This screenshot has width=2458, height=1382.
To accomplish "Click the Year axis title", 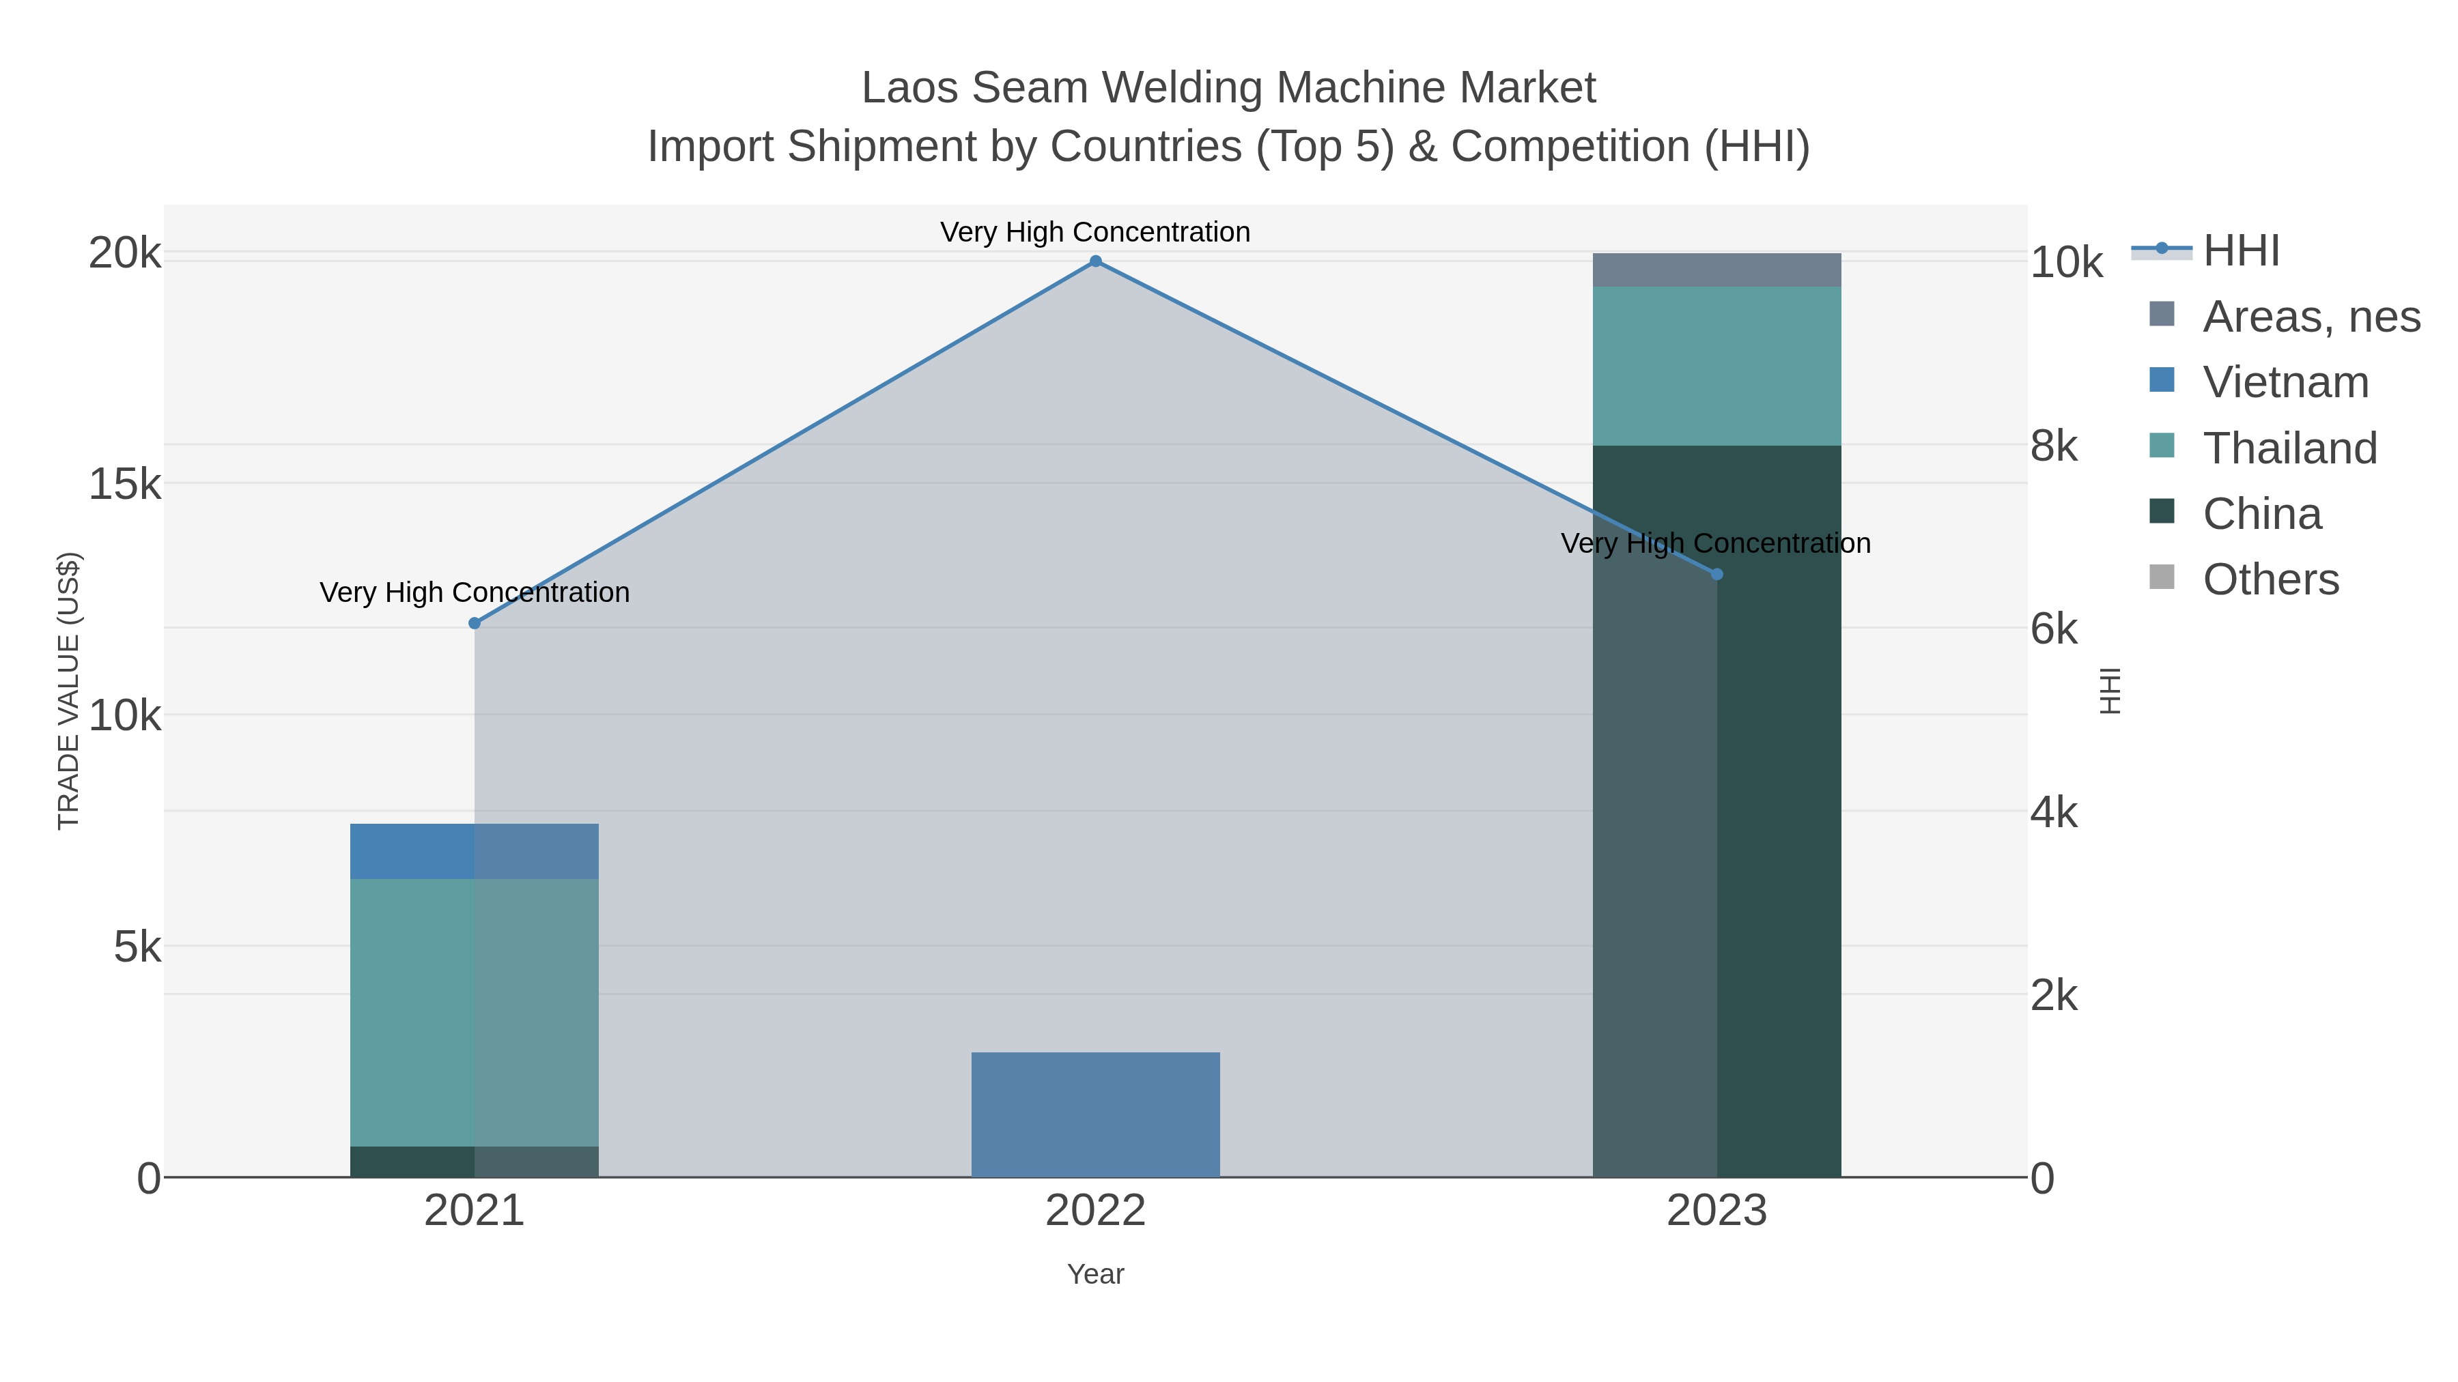I will pyautogui.click(x=1095, y=1274).
